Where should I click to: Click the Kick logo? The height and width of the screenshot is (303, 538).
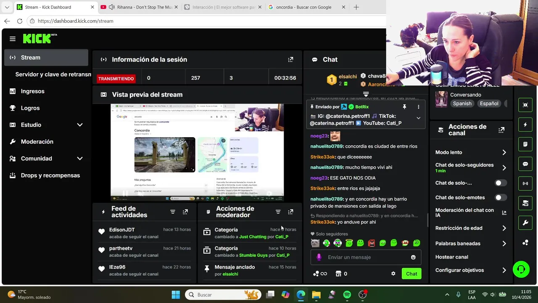[x=40, y=38]
